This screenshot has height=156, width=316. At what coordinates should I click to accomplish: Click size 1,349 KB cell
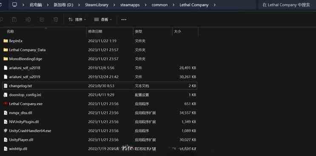(x=189, y=122)
